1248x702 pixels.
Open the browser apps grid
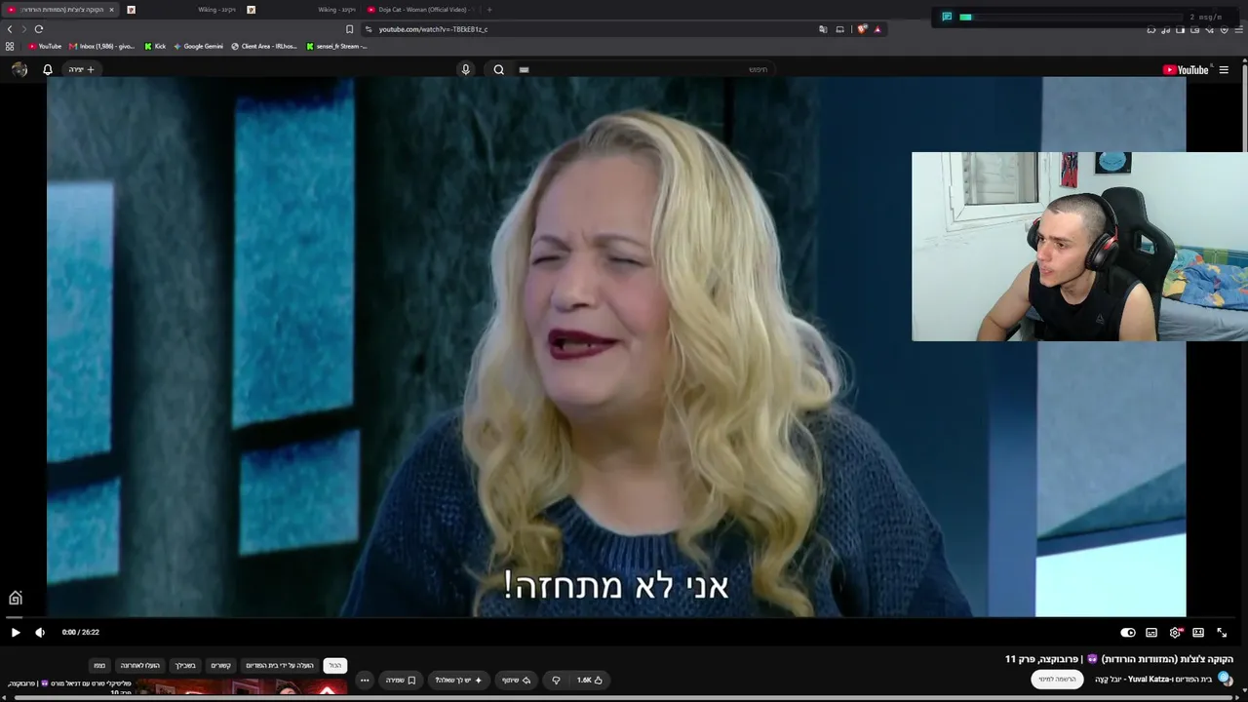point(10,46)
